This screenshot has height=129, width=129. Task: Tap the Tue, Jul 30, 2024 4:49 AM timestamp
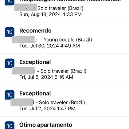click(49, 46)
